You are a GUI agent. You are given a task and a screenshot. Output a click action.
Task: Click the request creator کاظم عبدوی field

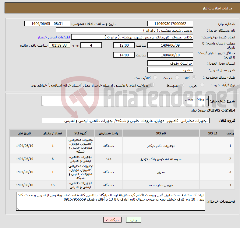pos(132,37)
